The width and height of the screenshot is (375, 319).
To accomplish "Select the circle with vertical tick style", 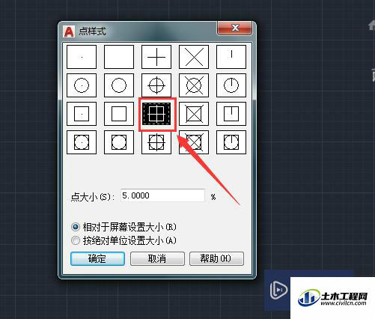I will click(231, 85).
